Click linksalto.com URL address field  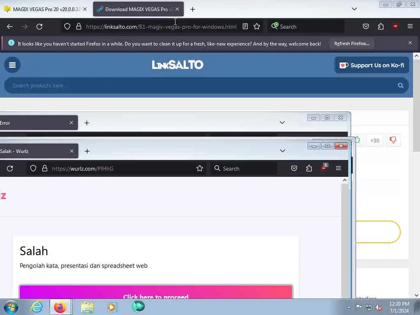[x=161, y=27]
